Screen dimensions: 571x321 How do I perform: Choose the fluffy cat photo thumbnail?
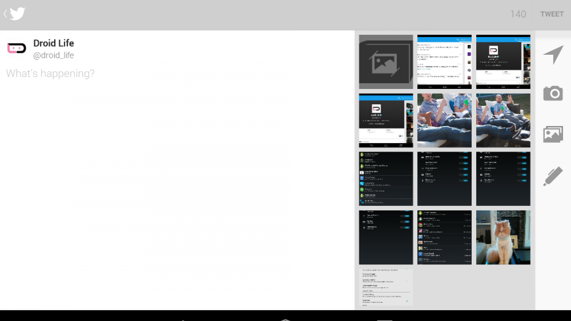pos(503,237)
